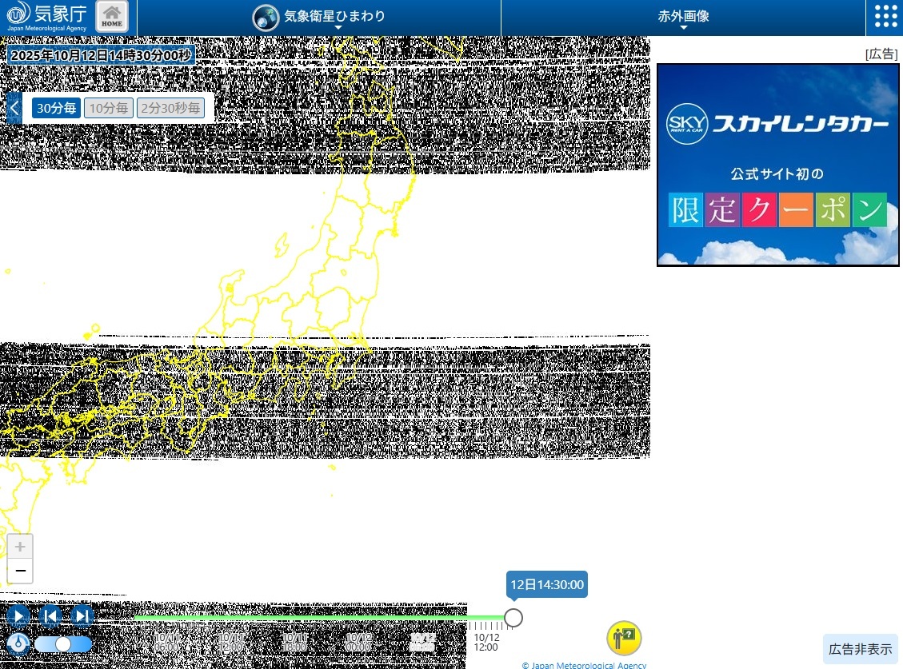The image size is (903, 669).
Task: Zoom out the map with minus button
Action: click(x=20, y=571)
